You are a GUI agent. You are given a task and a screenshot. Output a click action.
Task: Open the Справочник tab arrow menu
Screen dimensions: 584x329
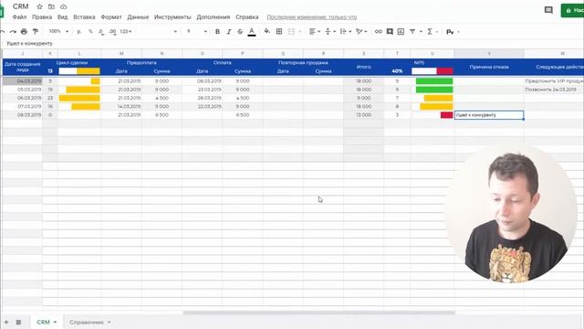click(x=109, y=322)
